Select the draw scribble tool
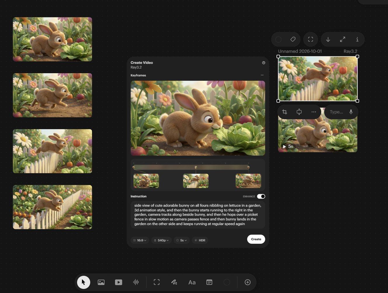The height and width of the screenshot is (293, 388). tap(174, 282)
